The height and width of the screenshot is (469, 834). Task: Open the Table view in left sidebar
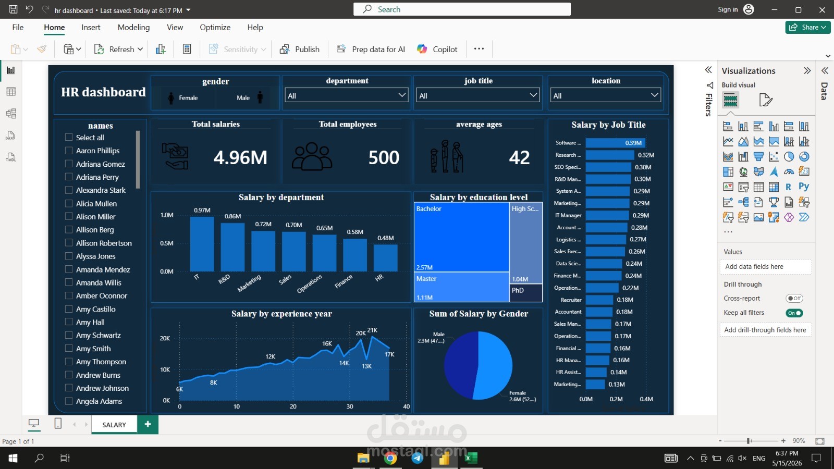point(11,92)
